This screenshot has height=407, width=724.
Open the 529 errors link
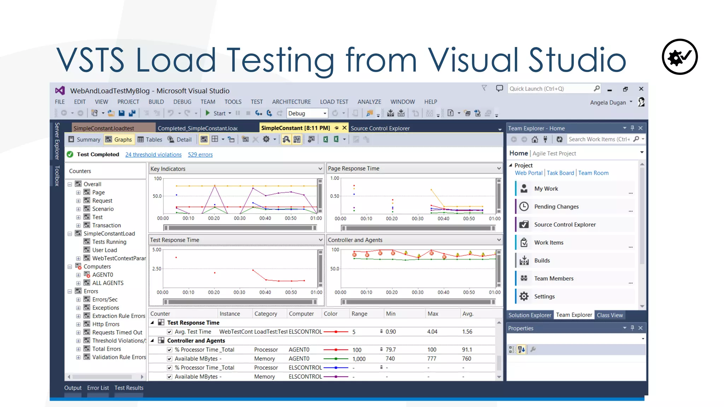pyautogui.click(x=200, y=155)
